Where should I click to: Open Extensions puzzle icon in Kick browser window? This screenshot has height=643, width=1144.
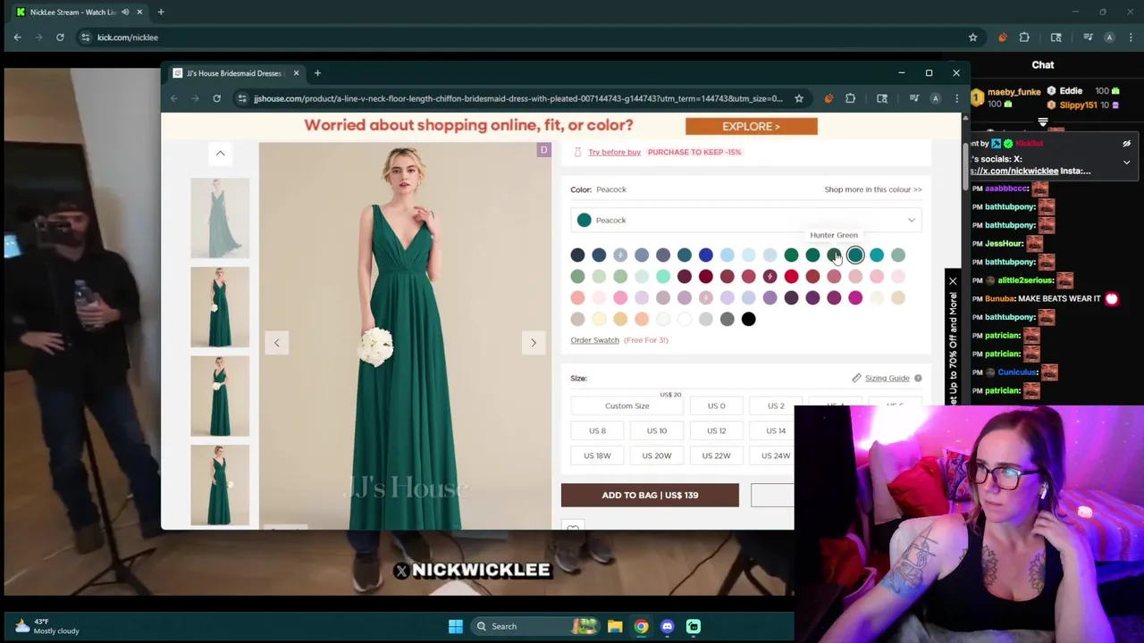point(1024,38)
